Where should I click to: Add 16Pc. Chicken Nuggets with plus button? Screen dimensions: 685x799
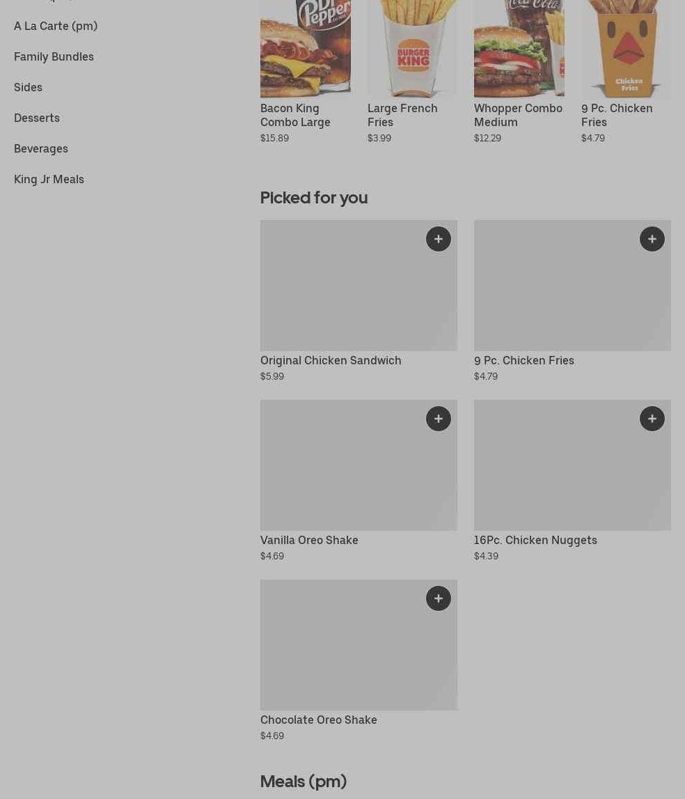click(x=652, y=419)
